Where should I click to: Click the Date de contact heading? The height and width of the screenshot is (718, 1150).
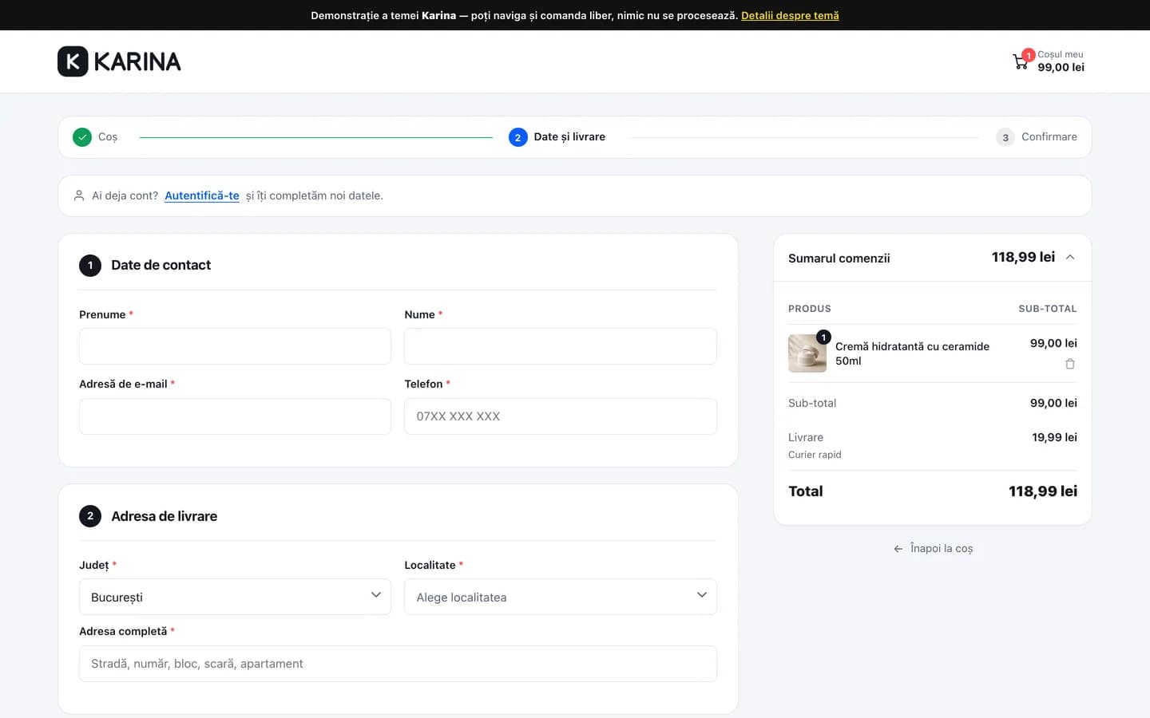coord(161,265)
